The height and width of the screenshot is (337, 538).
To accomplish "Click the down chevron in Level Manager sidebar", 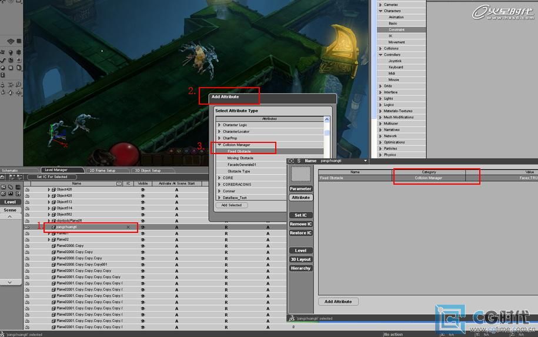I will coord(10,282).
